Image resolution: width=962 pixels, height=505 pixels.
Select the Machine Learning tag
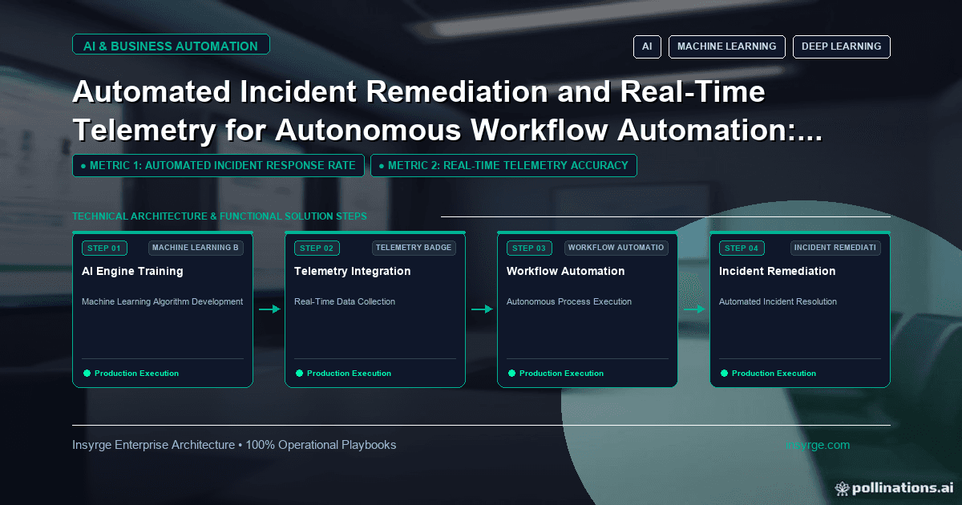pyautogui.click(x=726, y=46)
